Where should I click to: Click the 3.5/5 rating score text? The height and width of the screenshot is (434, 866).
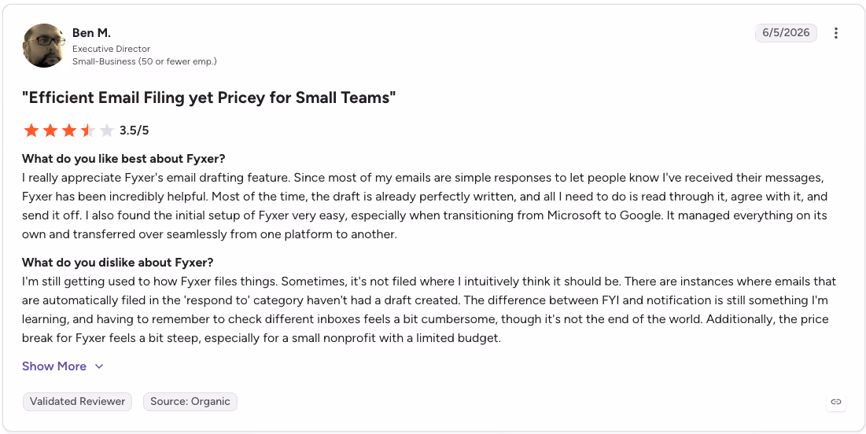point(135,131)
